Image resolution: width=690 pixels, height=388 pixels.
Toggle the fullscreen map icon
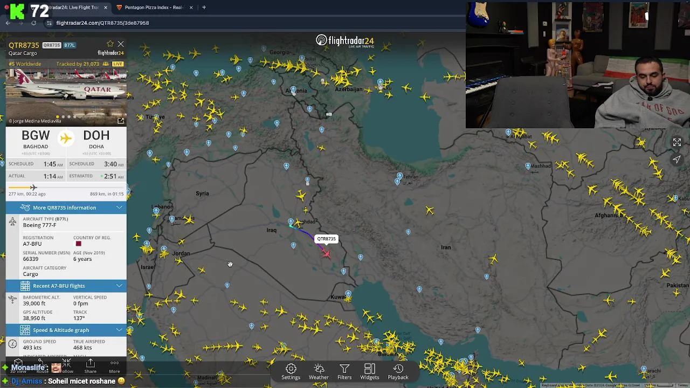click(677, 142)
